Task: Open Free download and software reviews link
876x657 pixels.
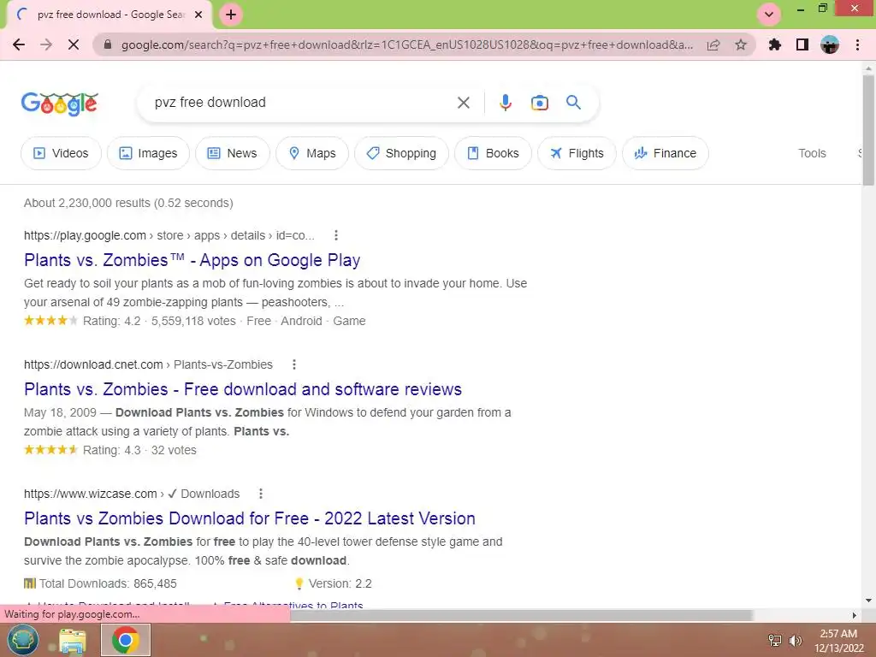Action: click(242, 389)
